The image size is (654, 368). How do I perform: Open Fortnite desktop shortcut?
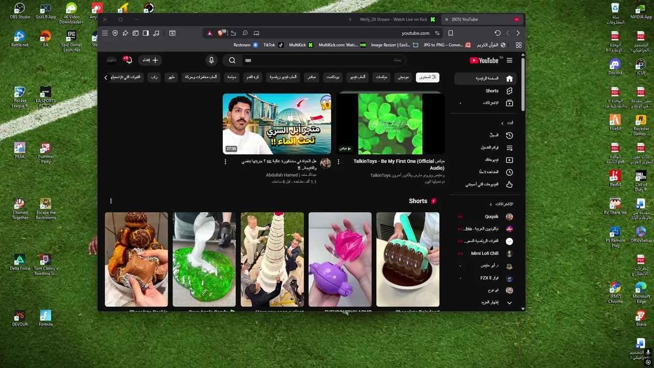pos(45,318)
